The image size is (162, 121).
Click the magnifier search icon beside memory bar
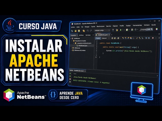point(152,29)
